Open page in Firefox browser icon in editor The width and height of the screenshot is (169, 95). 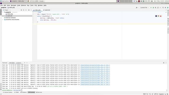tap(161, 16)
